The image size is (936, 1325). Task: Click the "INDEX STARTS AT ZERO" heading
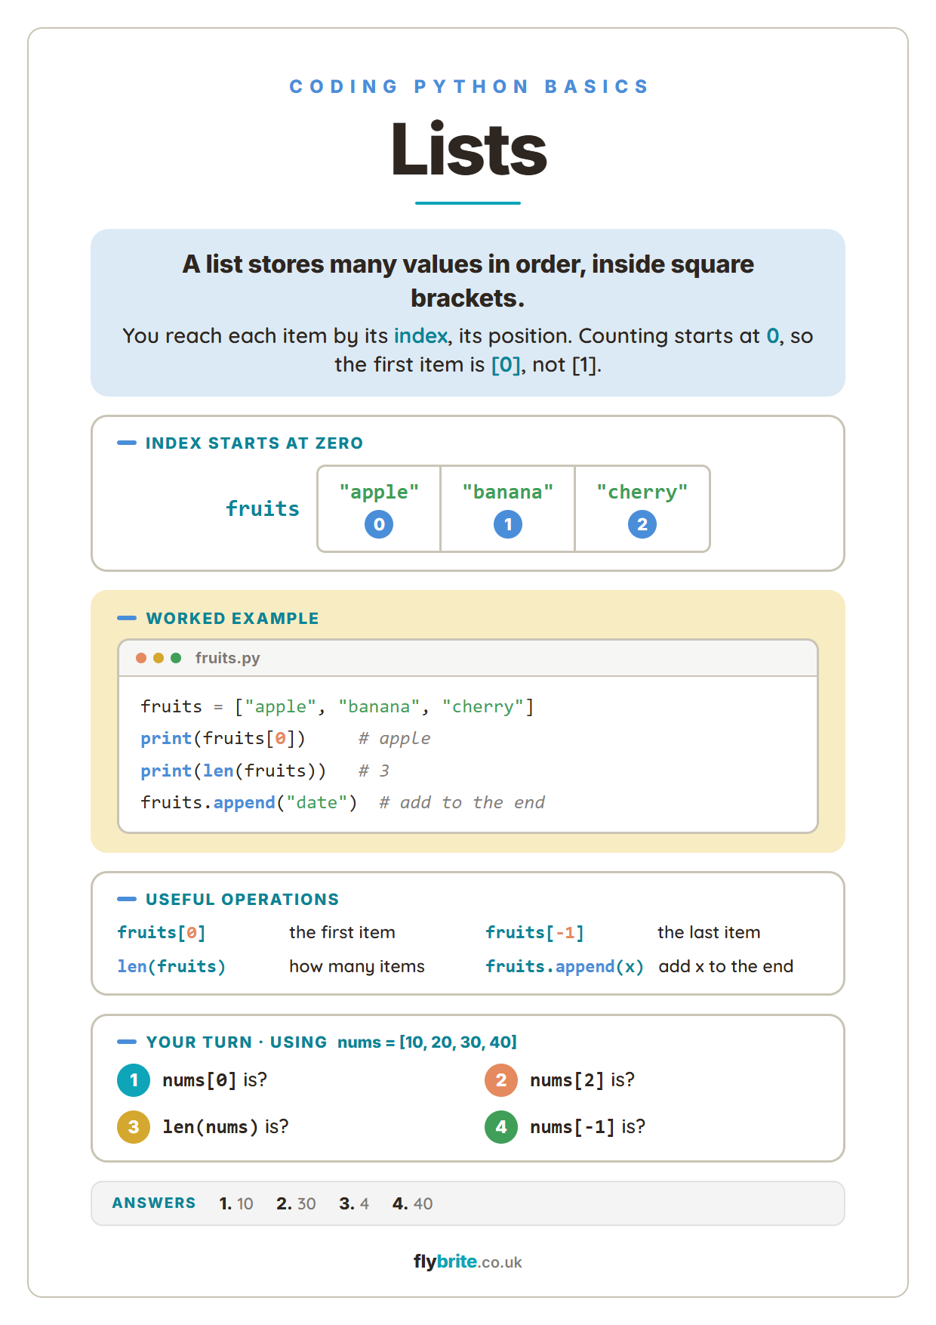[254, 443]
